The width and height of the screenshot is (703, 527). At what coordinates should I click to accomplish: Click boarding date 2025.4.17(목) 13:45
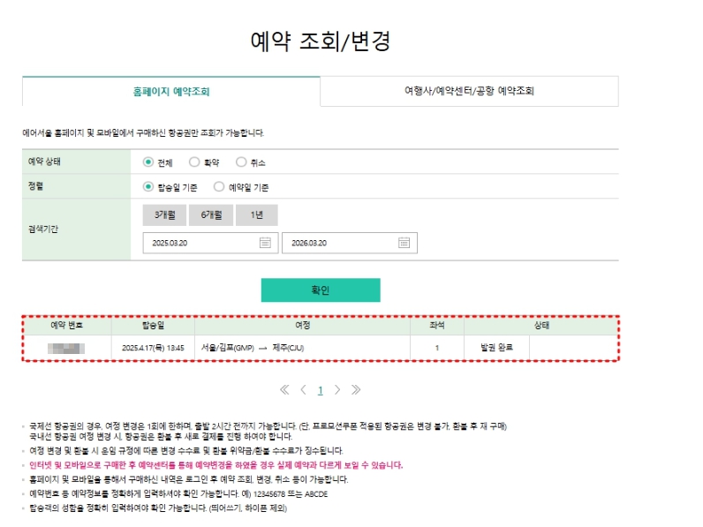coord(153,348)
